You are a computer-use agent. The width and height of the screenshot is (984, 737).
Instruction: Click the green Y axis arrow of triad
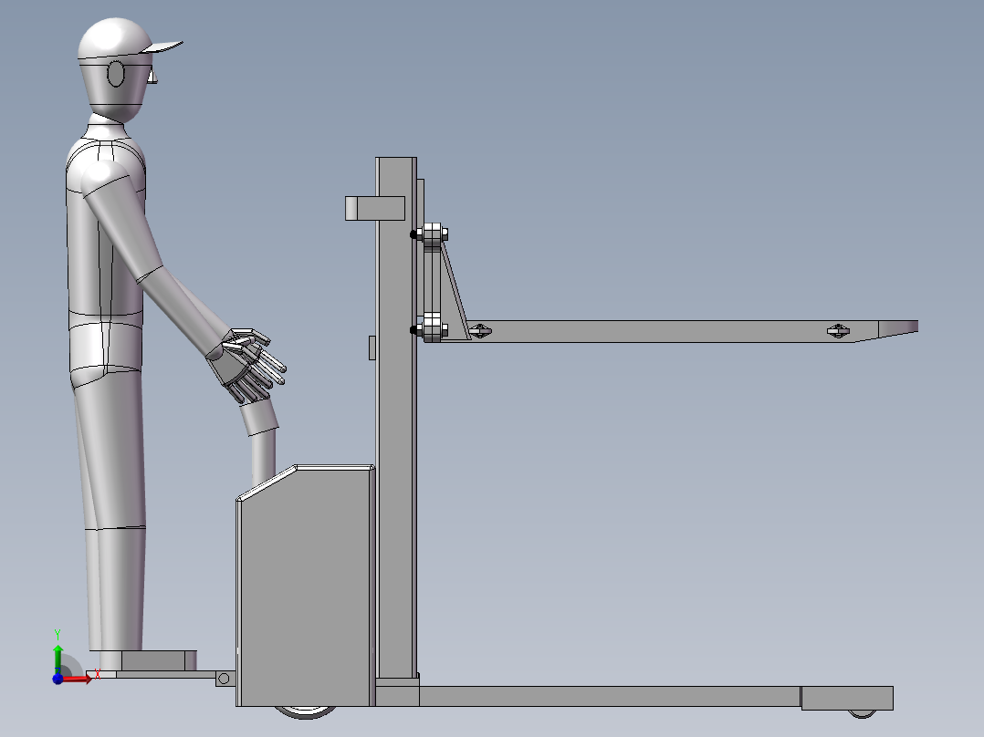(x=58, y=659)
